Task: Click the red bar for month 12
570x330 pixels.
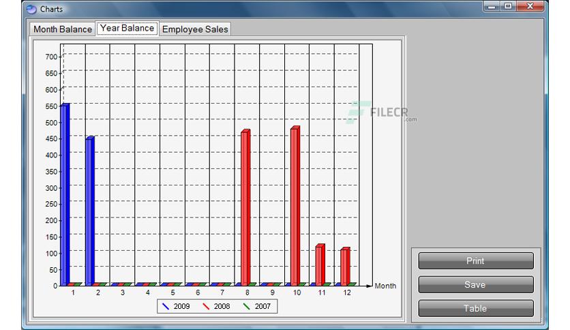Action: tap(345, 267)
